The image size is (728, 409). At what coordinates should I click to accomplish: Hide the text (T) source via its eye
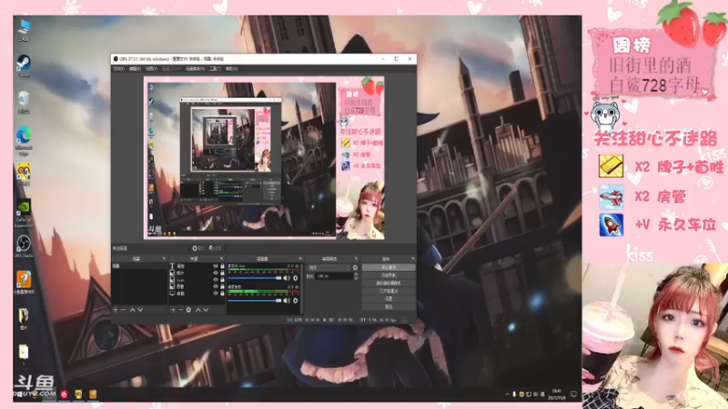coord(216,266)
